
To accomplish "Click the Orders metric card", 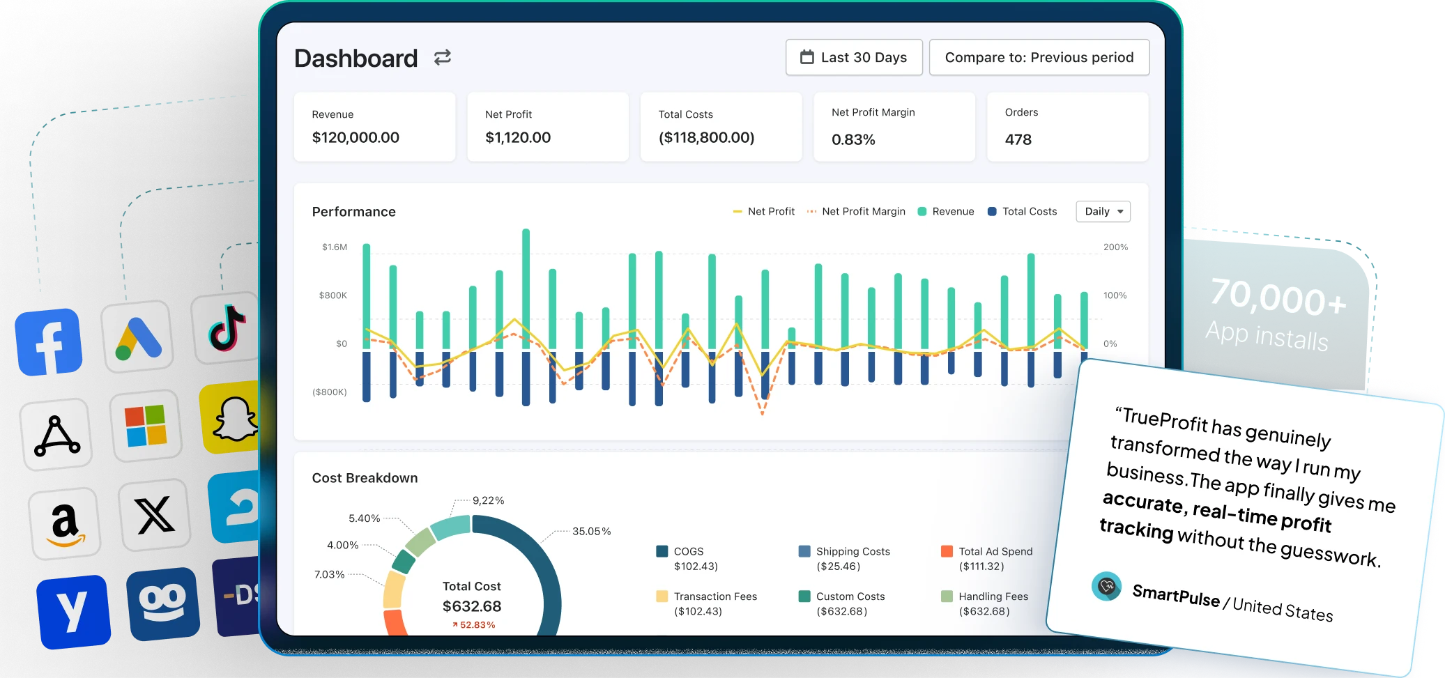I will [x=1066, y=127].
